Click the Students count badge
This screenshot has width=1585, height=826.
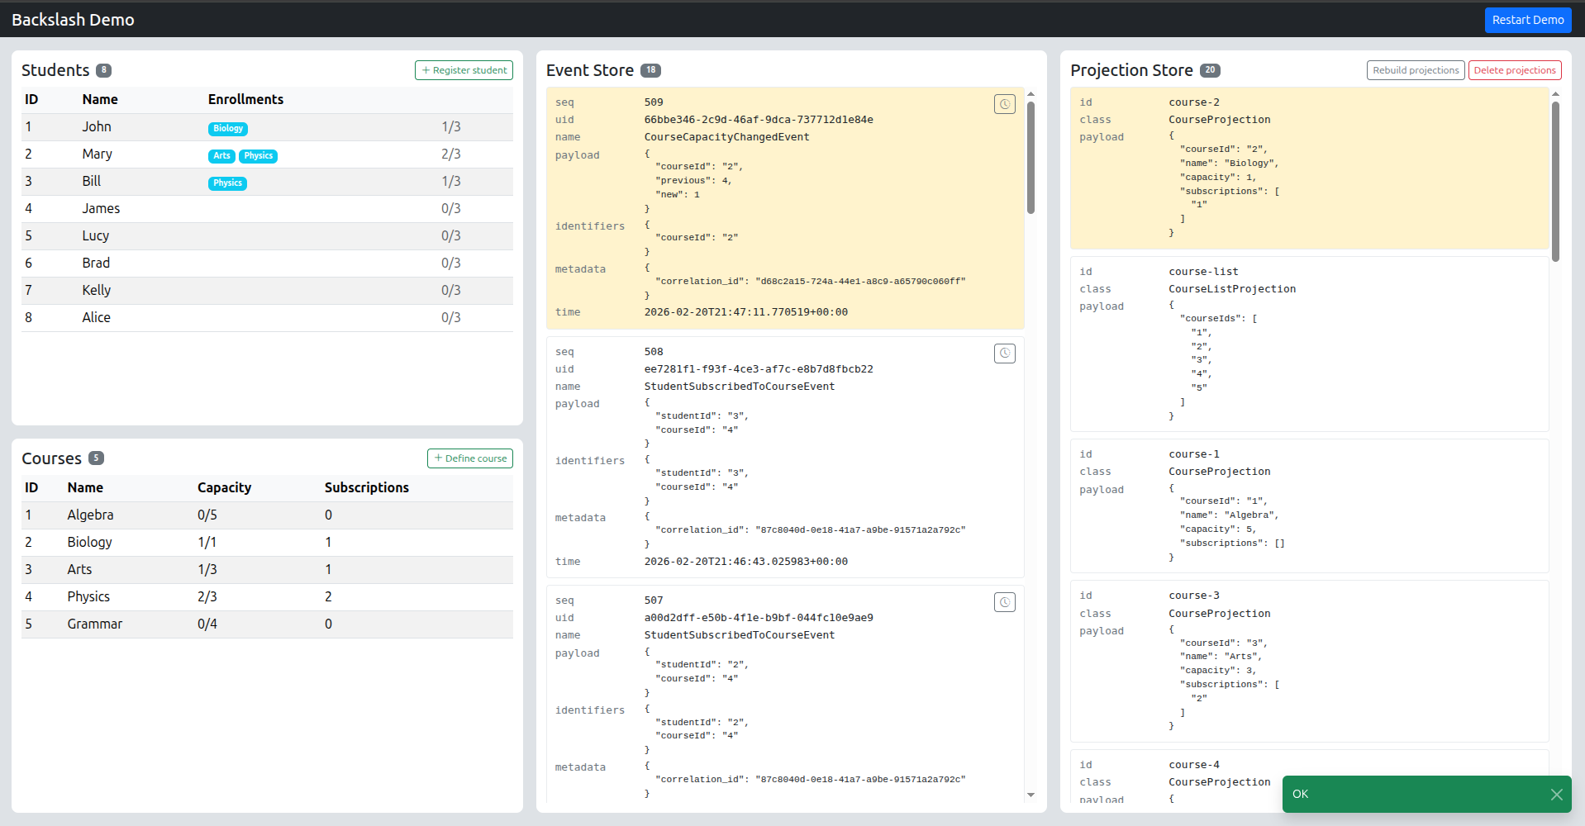[x=103, y=70]
